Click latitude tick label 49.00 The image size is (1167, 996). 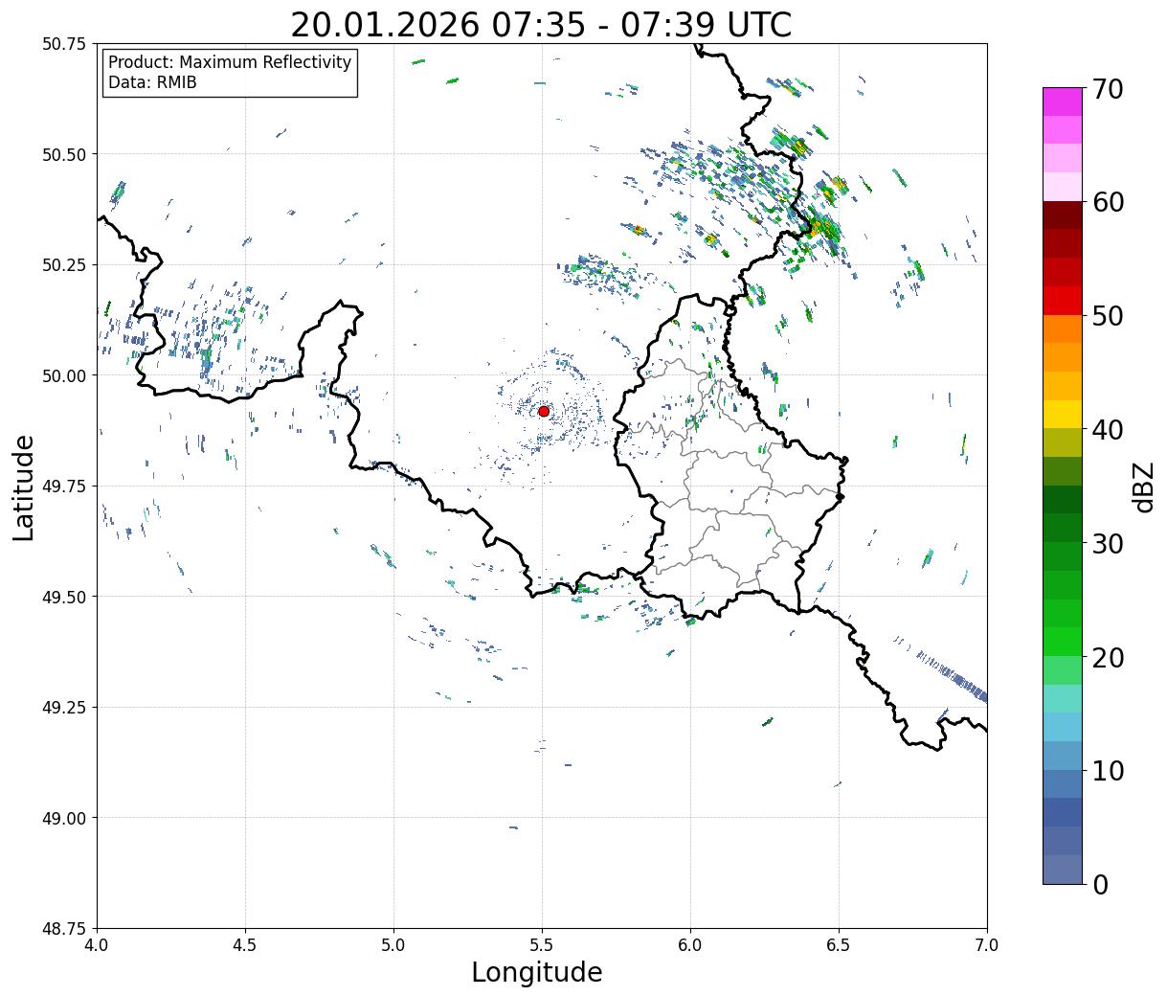coord(64,818)
